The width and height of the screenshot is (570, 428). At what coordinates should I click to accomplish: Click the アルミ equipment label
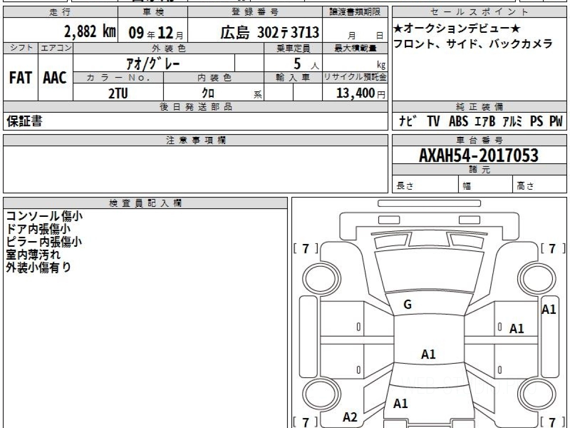click(513, 122)
